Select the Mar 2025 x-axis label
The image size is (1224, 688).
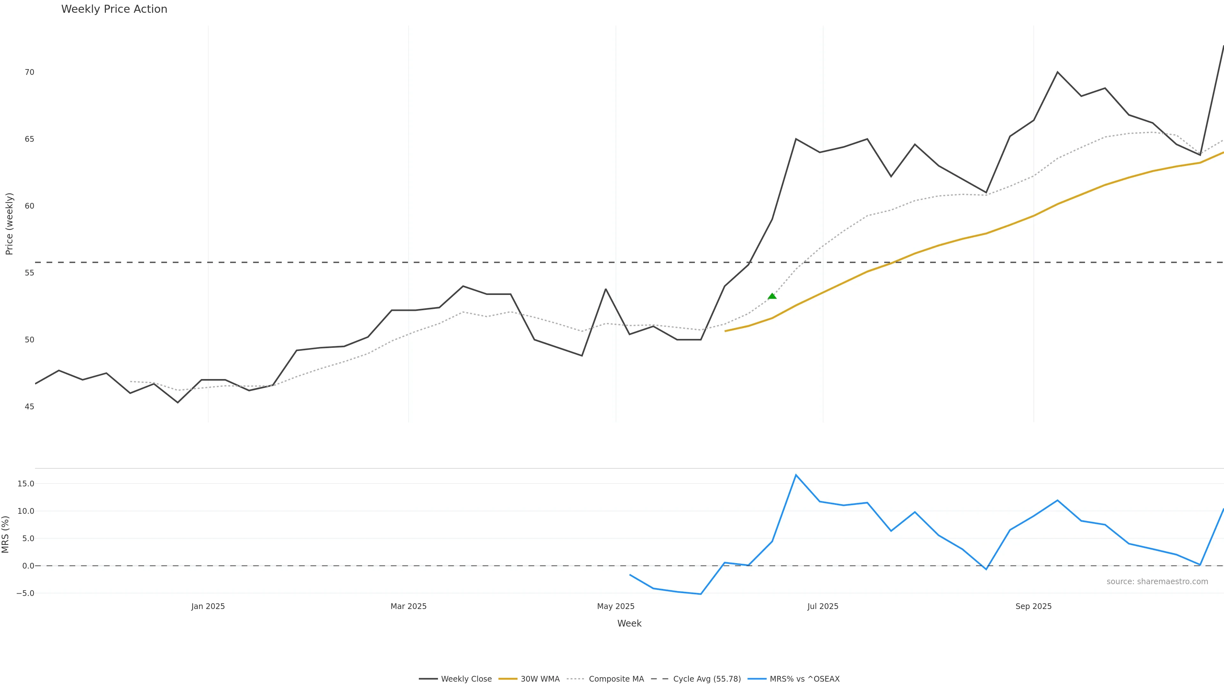pos(409,606)
